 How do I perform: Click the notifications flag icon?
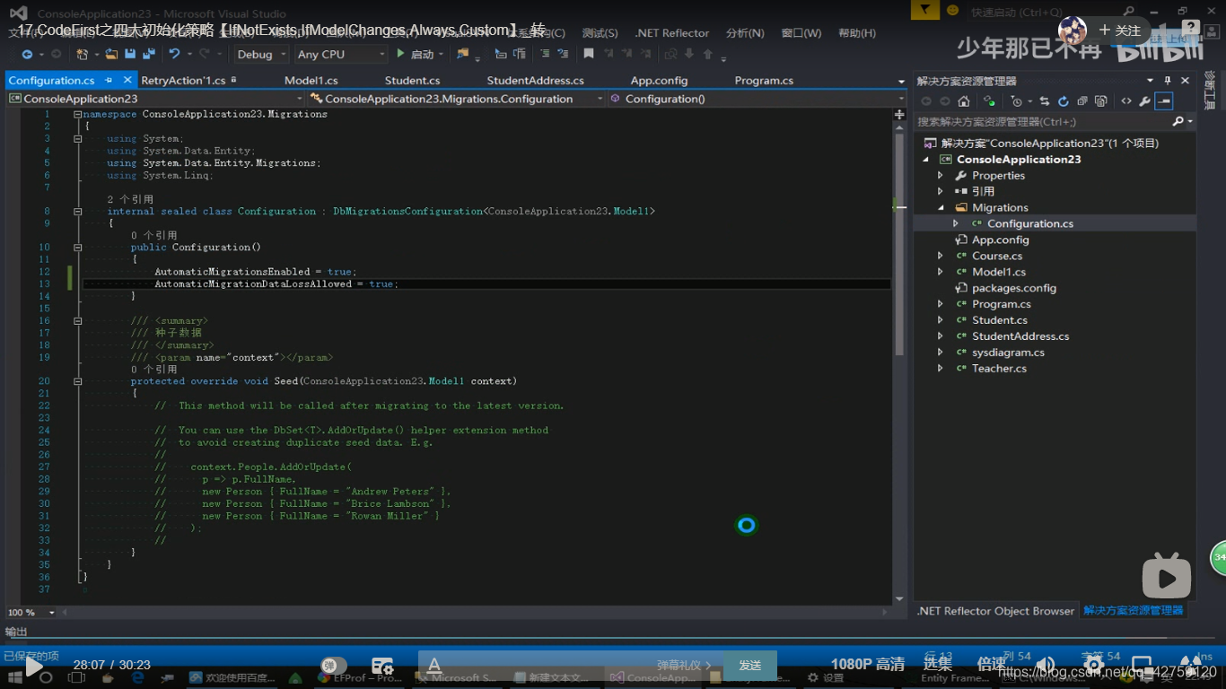point(924,11)
